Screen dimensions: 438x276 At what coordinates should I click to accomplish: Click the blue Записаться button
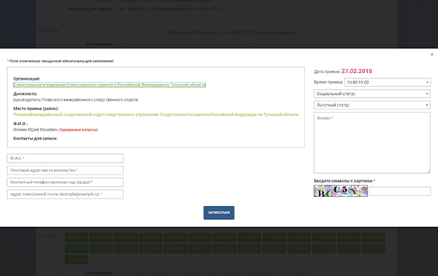(219, 213)
